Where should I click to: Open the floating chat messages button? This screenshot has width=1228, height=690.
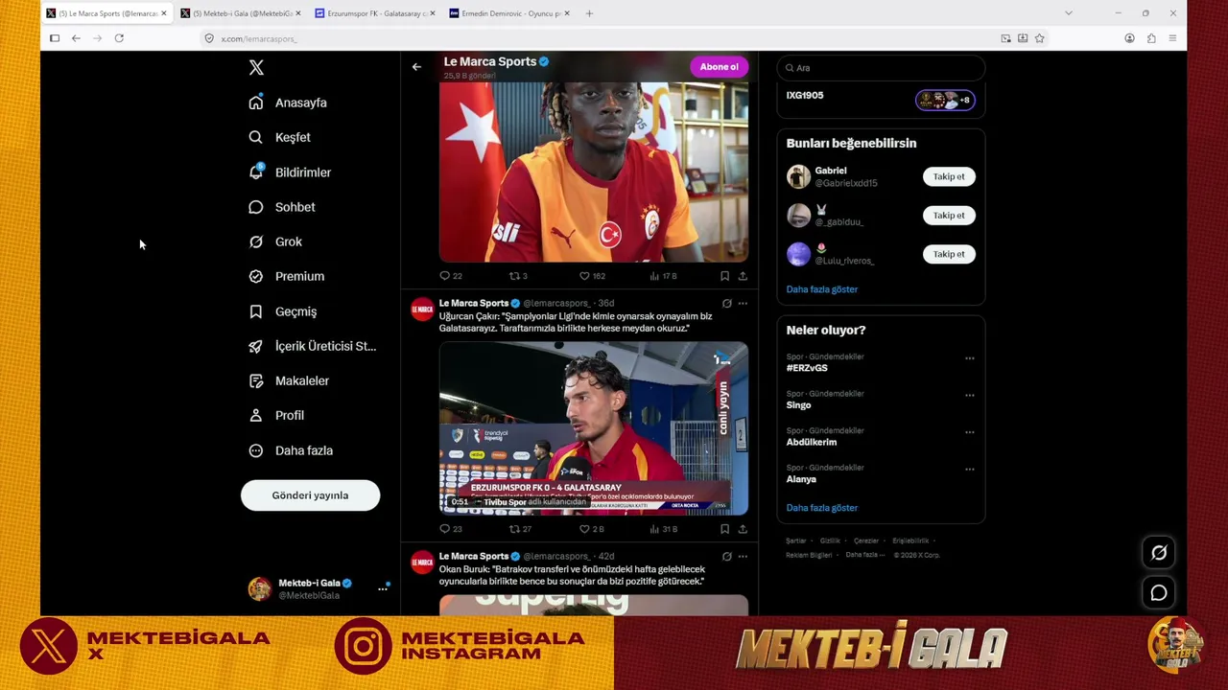[1159, 593]
